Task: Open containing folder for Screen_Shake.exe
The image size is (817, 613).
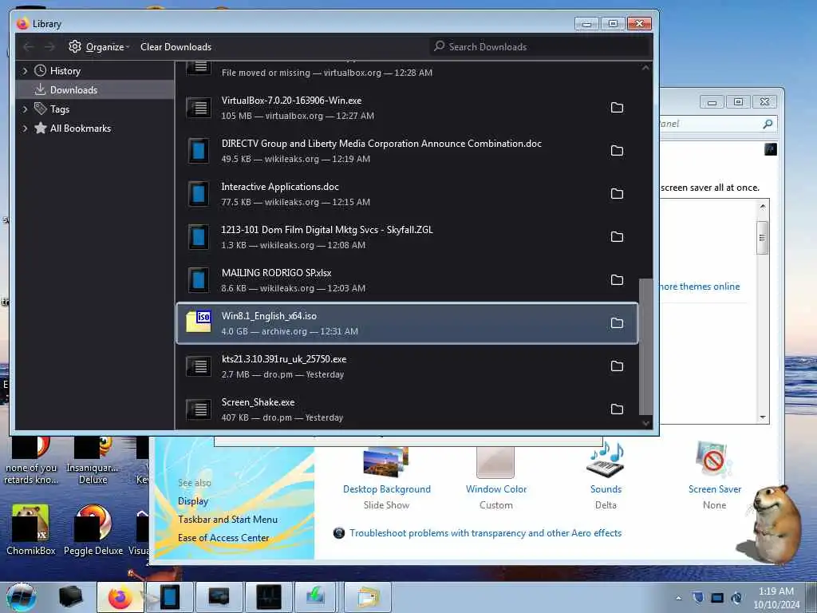Action: [617, 409]
